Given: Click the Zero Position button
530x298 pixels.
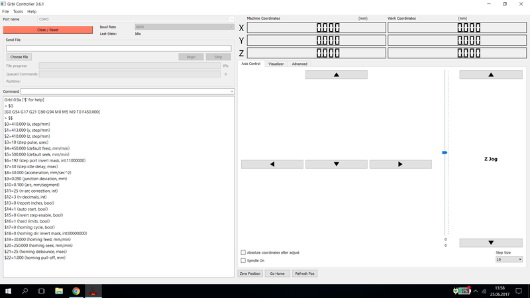Looking at the screenshot, I should coord(250,273).
